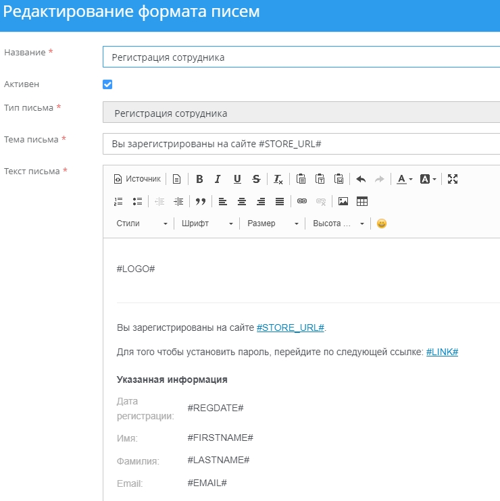Image resolution: width=500 pixels, height=501 pixels.
Task: Open the text color picker
Action: [x=404, y=179]
